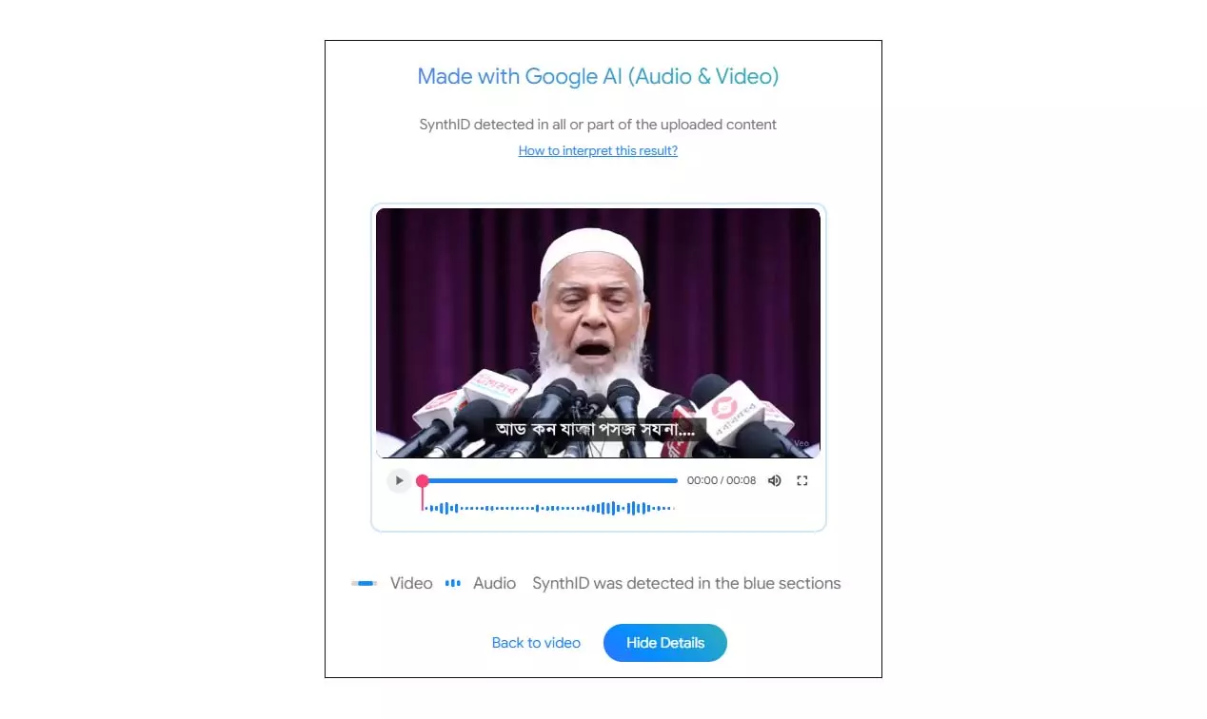Click the 'Video' legend label

click(x=411, y=583)
